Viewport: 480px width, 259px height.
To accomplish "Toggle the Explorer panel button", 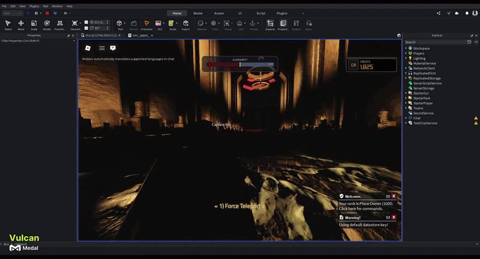I will [x=270, y=25].
